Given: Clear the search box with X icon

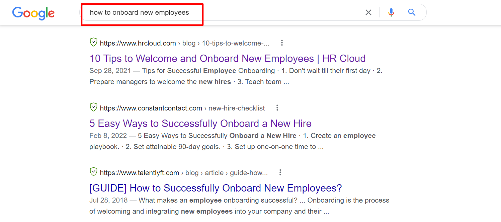Looking at the screenshot, I should coord(368,13).
